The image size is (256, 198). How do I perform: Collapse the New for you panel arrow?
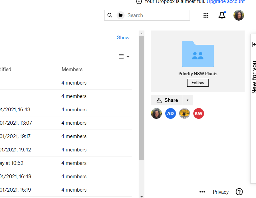253,45
